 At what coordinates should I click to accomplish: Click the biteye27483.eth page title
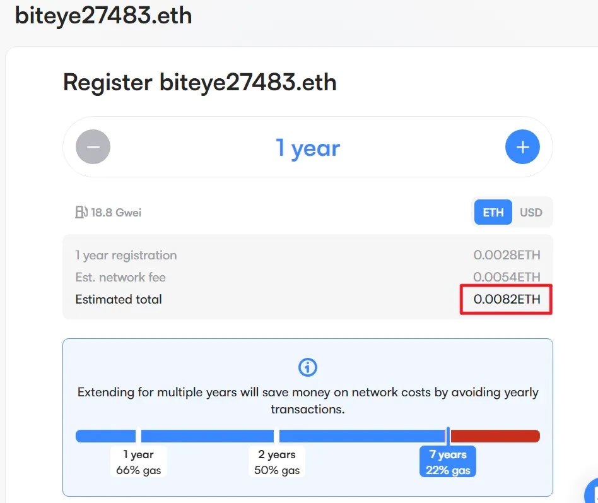point(103,15)
